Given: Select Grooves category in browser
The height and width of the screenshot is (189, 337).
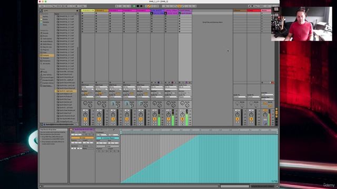Looking at the screenshot, I should 46,58.
